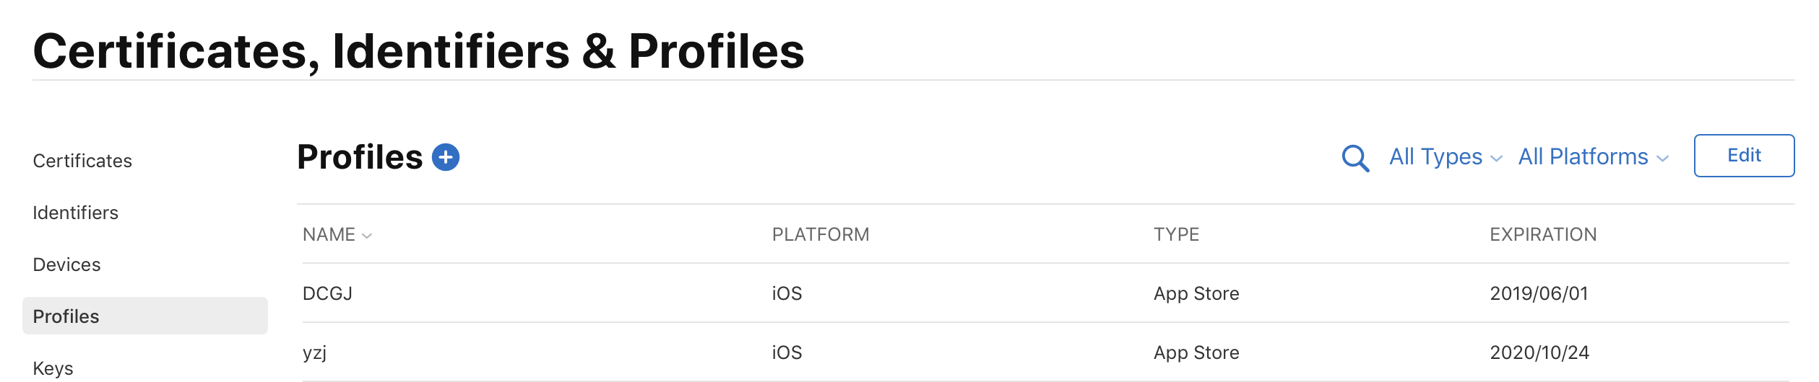Click the iOS platform cell in the yzj row
Image resolution: width=1819 pixels, height=382 pixels.
pos(787,352)
